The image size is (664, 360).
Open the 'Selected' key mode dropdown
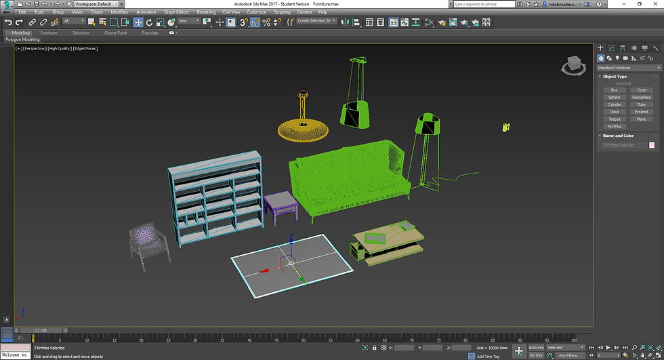pyautogui.click(x=565, y=348)
